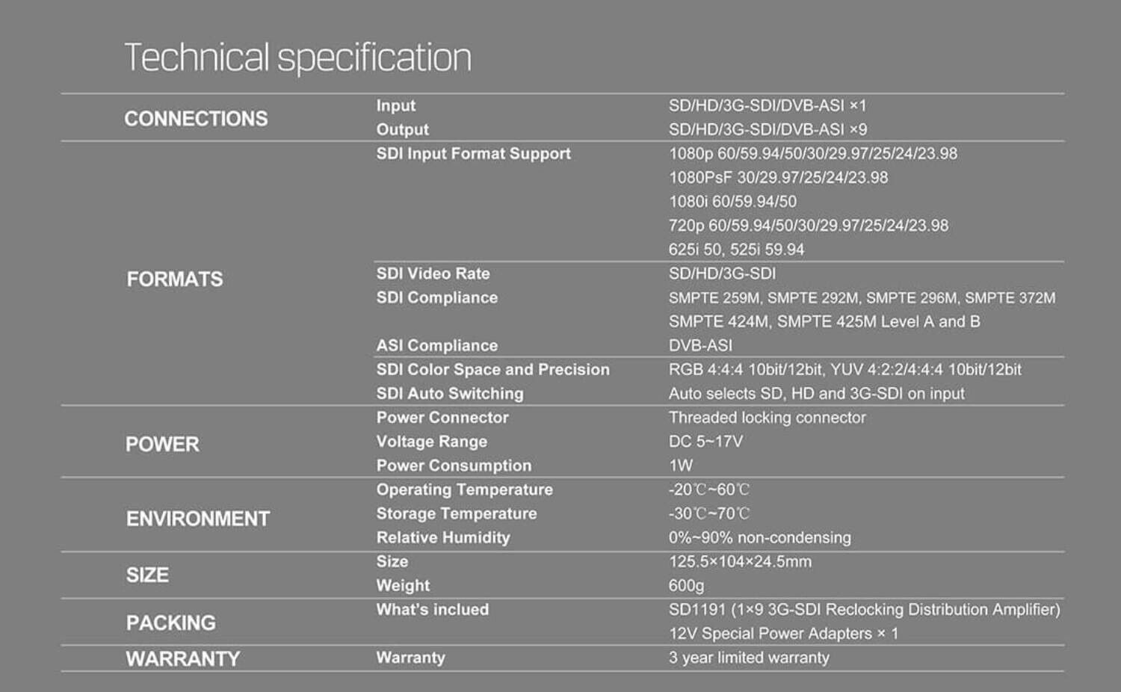Select the WARRANTY section label
Image resolution: width=1121 pixels, height=692 pixels.
(183, 659)
